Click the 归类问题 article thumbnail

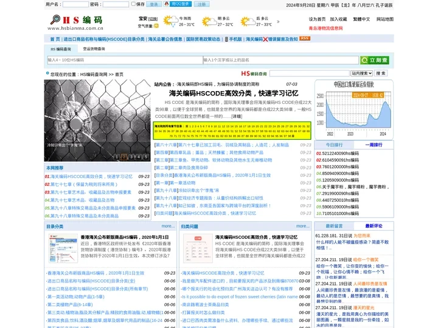coord(198,248)
